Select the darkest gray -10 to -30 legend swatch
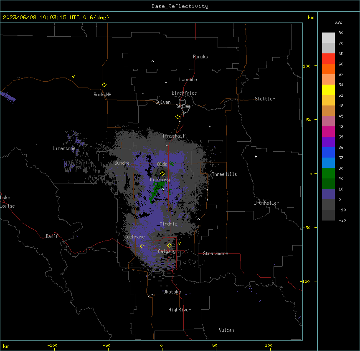Screen dimensions: 360x351 click(328, 215)
